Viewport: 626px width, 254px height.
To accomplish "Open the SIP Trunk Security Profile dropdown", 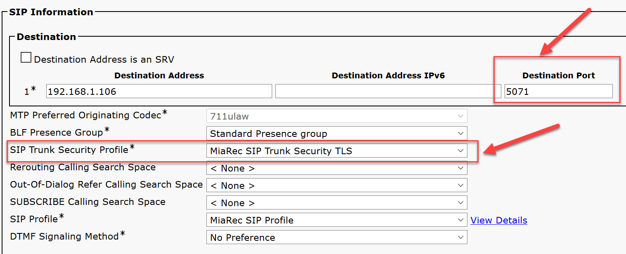I will [x=337, y=151].
